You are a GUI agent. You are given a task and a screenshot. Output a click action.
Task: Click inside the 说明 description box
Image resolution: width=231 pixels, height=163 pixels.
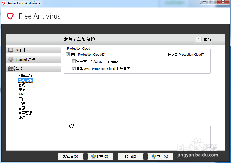click(x=137, y=138)
